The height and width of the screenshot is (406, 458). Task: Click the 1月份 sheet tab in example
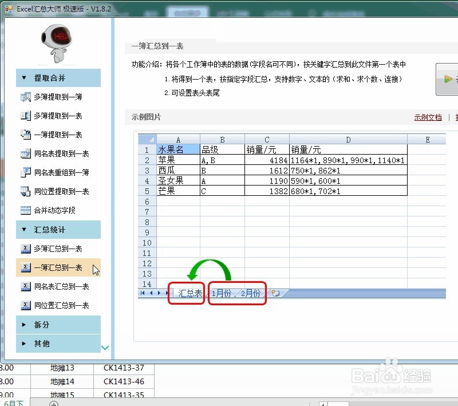(x=221, y=293)
